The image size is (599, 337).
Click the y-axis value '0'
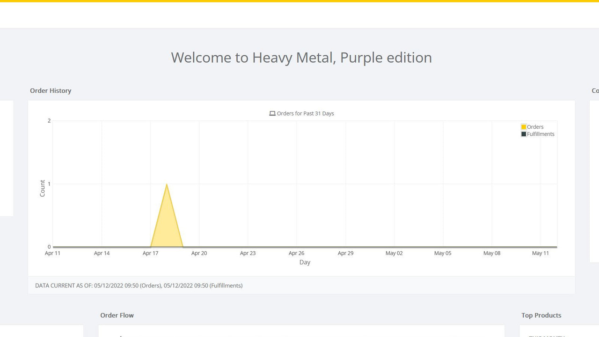coord(49,247)
